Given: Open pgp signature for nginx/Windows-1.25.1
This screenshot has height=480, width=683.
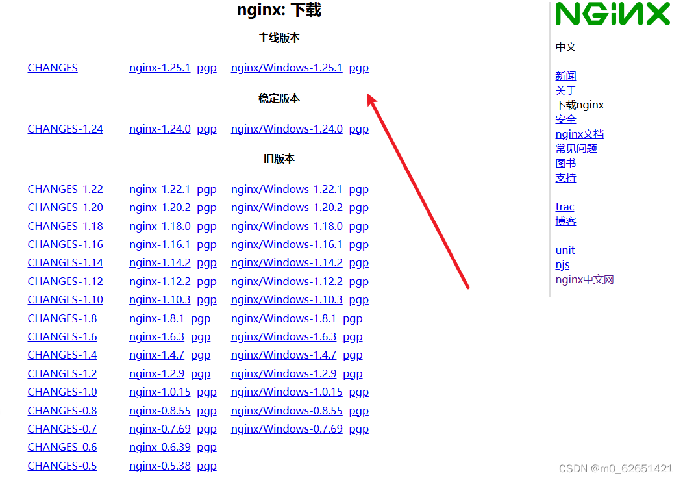Looking at the screenshot, I should tap(359, 68).
